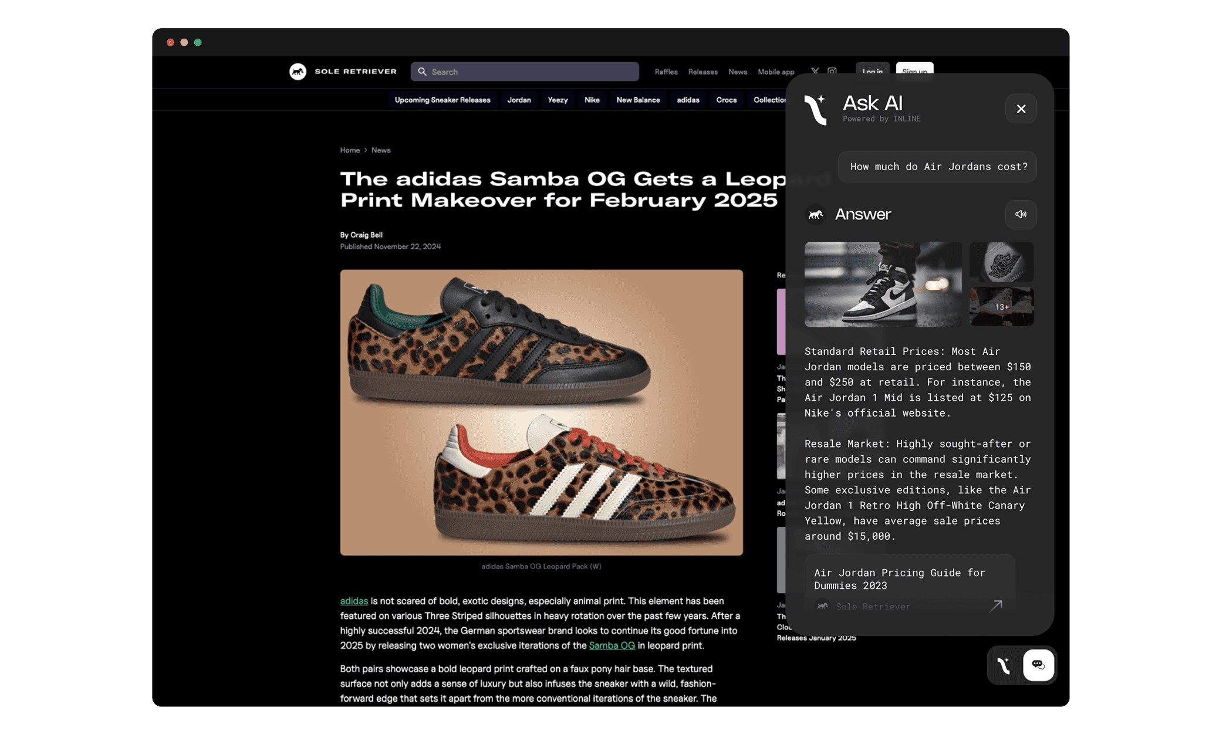
Task: Click the dog avatar icon beside Answer
Action: click(x=816, y=215)
